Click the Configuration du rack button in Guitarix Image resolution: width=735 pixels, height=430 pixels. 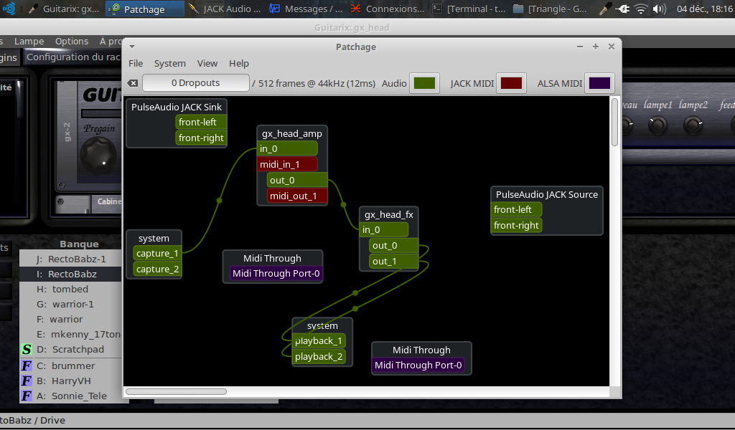point(73,57)
